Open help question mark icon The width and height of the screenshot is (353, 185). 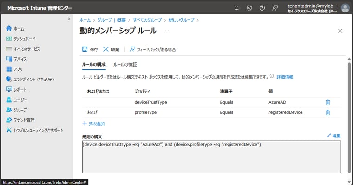[x=262, y=8]
